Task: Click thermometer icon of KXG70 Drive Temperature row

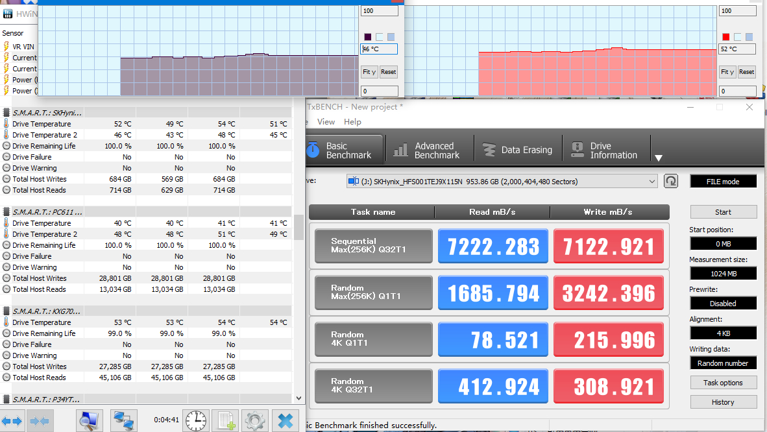Action: click(x=6, y=322)
